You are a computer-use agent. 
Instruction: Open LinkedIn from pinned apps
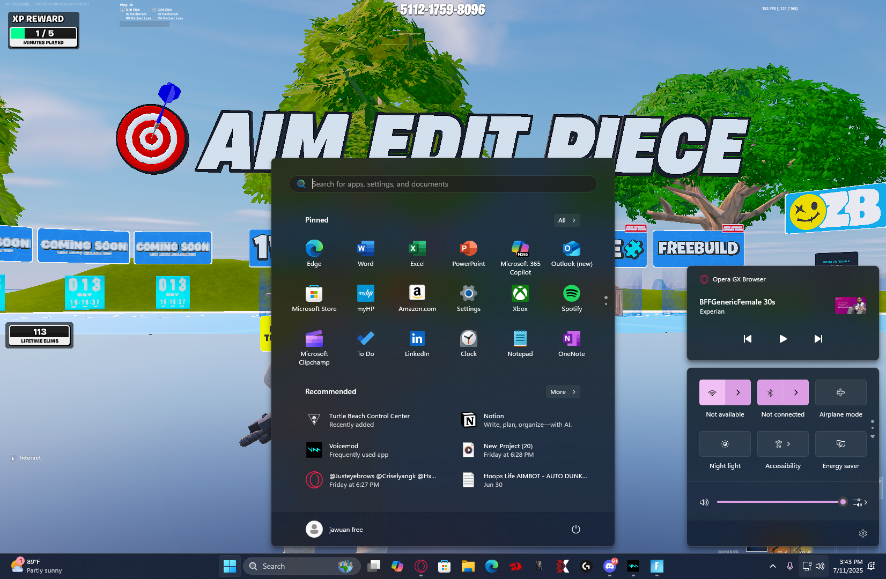[417, 343]
